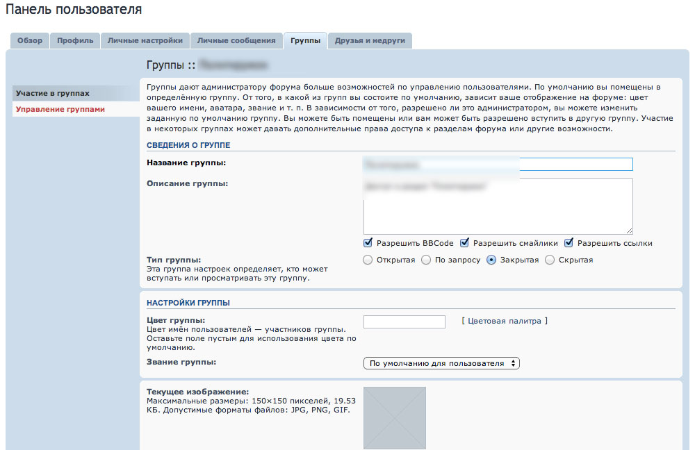This screenshot has height=450, width=695.
Task: Uncheck the Разрешить смайлики checkbox
Action: pyautogui.click(x=465, y=243)
